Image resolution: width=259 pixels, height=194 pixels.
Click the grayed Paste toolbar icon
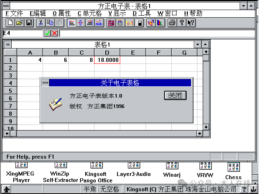coord(59,23)
